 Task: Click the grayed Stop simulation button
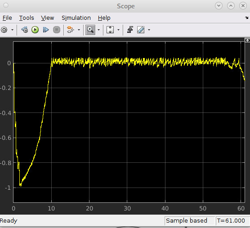pyautogui.click(x=57, y=30)
